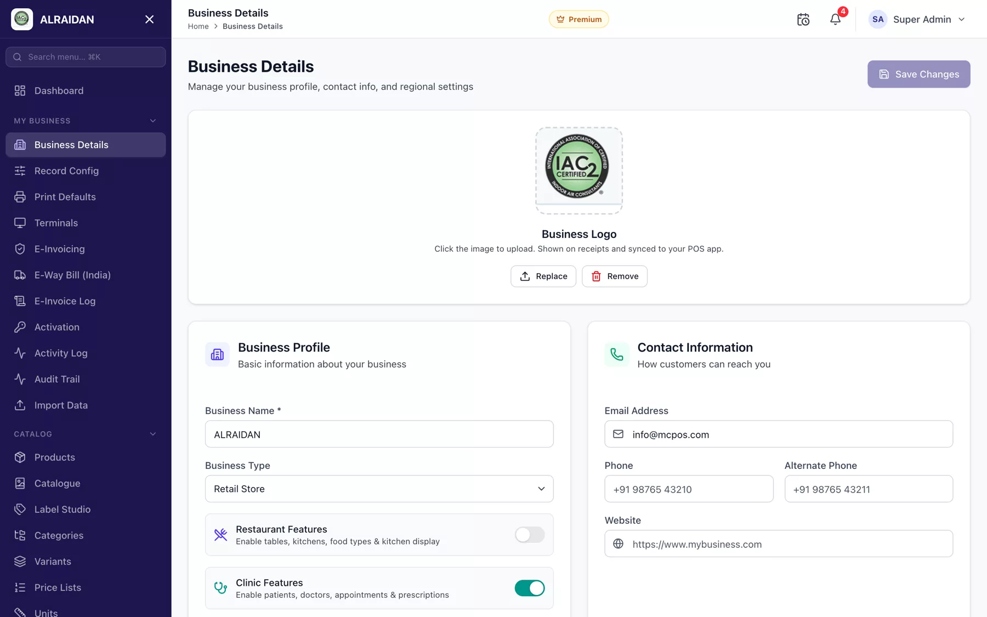Click the Alternate Phone field

869,489
